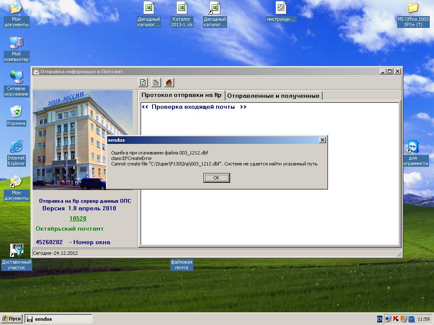Screen dimensions: 434x325
Task: Switch to Отправленные и полученные tab
Action: [x=273, y=96]
